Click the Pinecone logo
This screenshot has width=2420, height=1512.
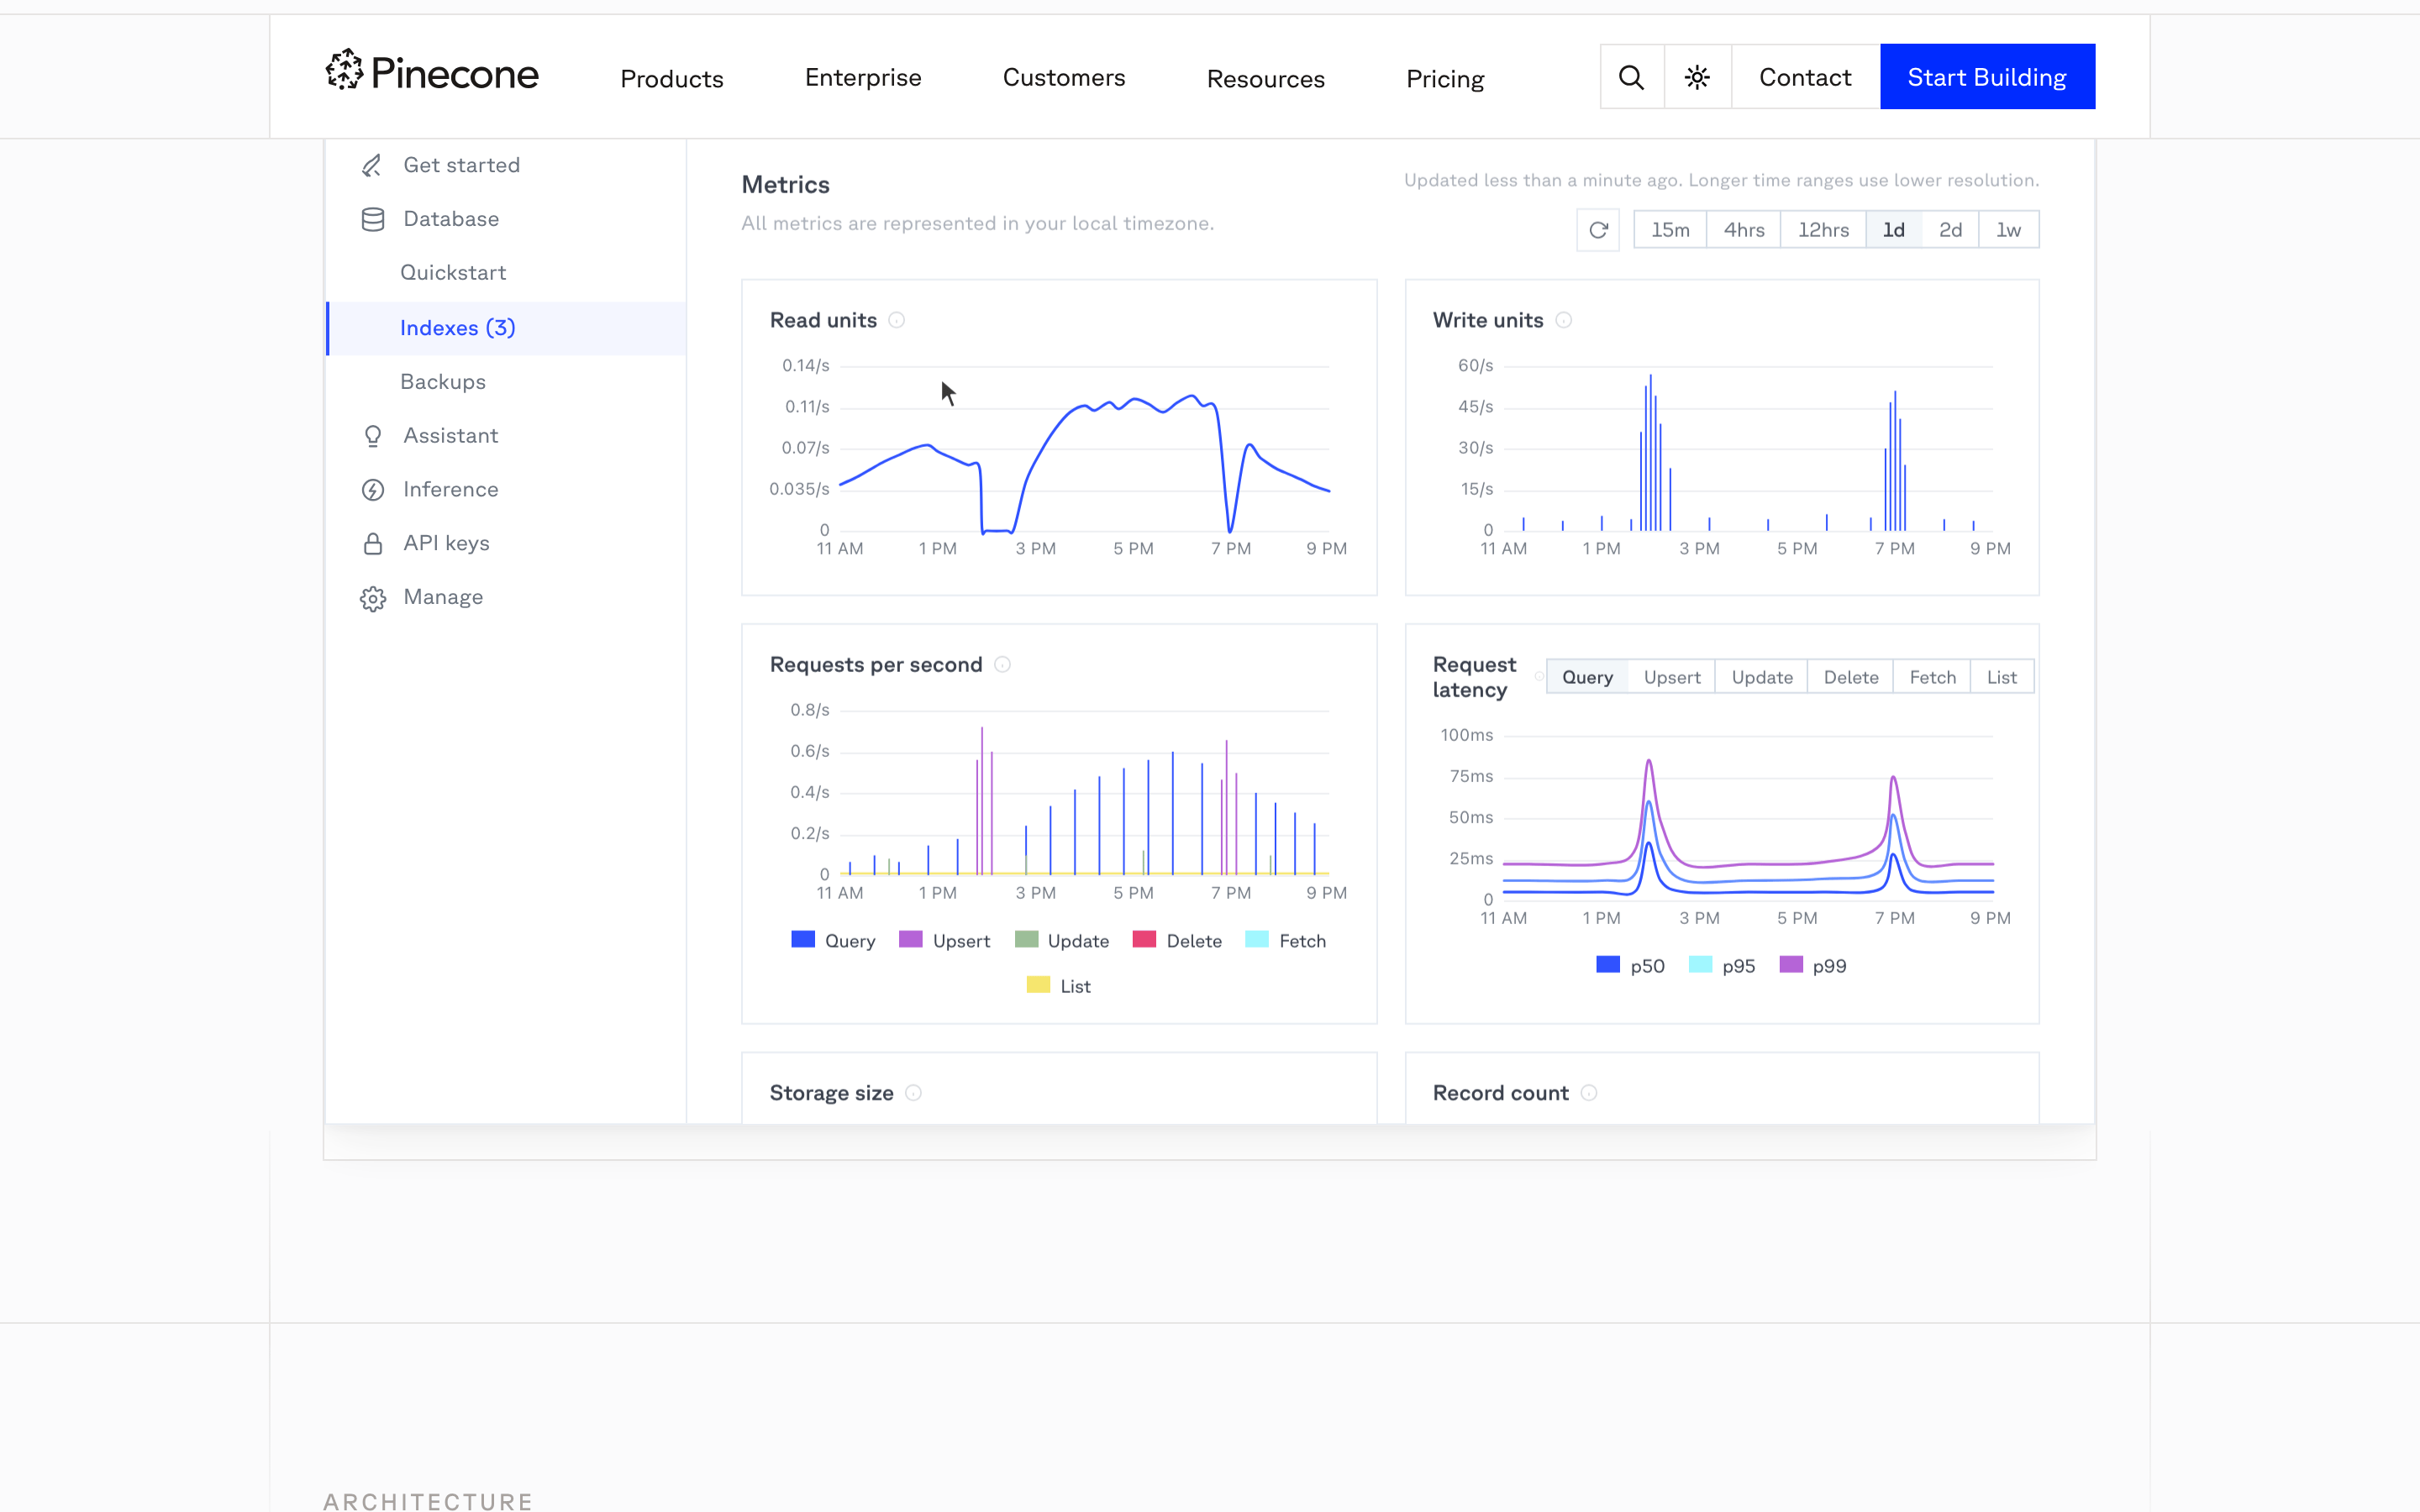pos(432,72)
